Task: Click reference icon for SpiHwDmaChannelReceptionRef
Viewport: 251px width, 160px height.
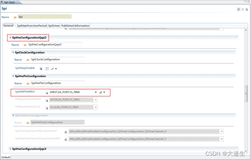Action: (x=66, y=132)
